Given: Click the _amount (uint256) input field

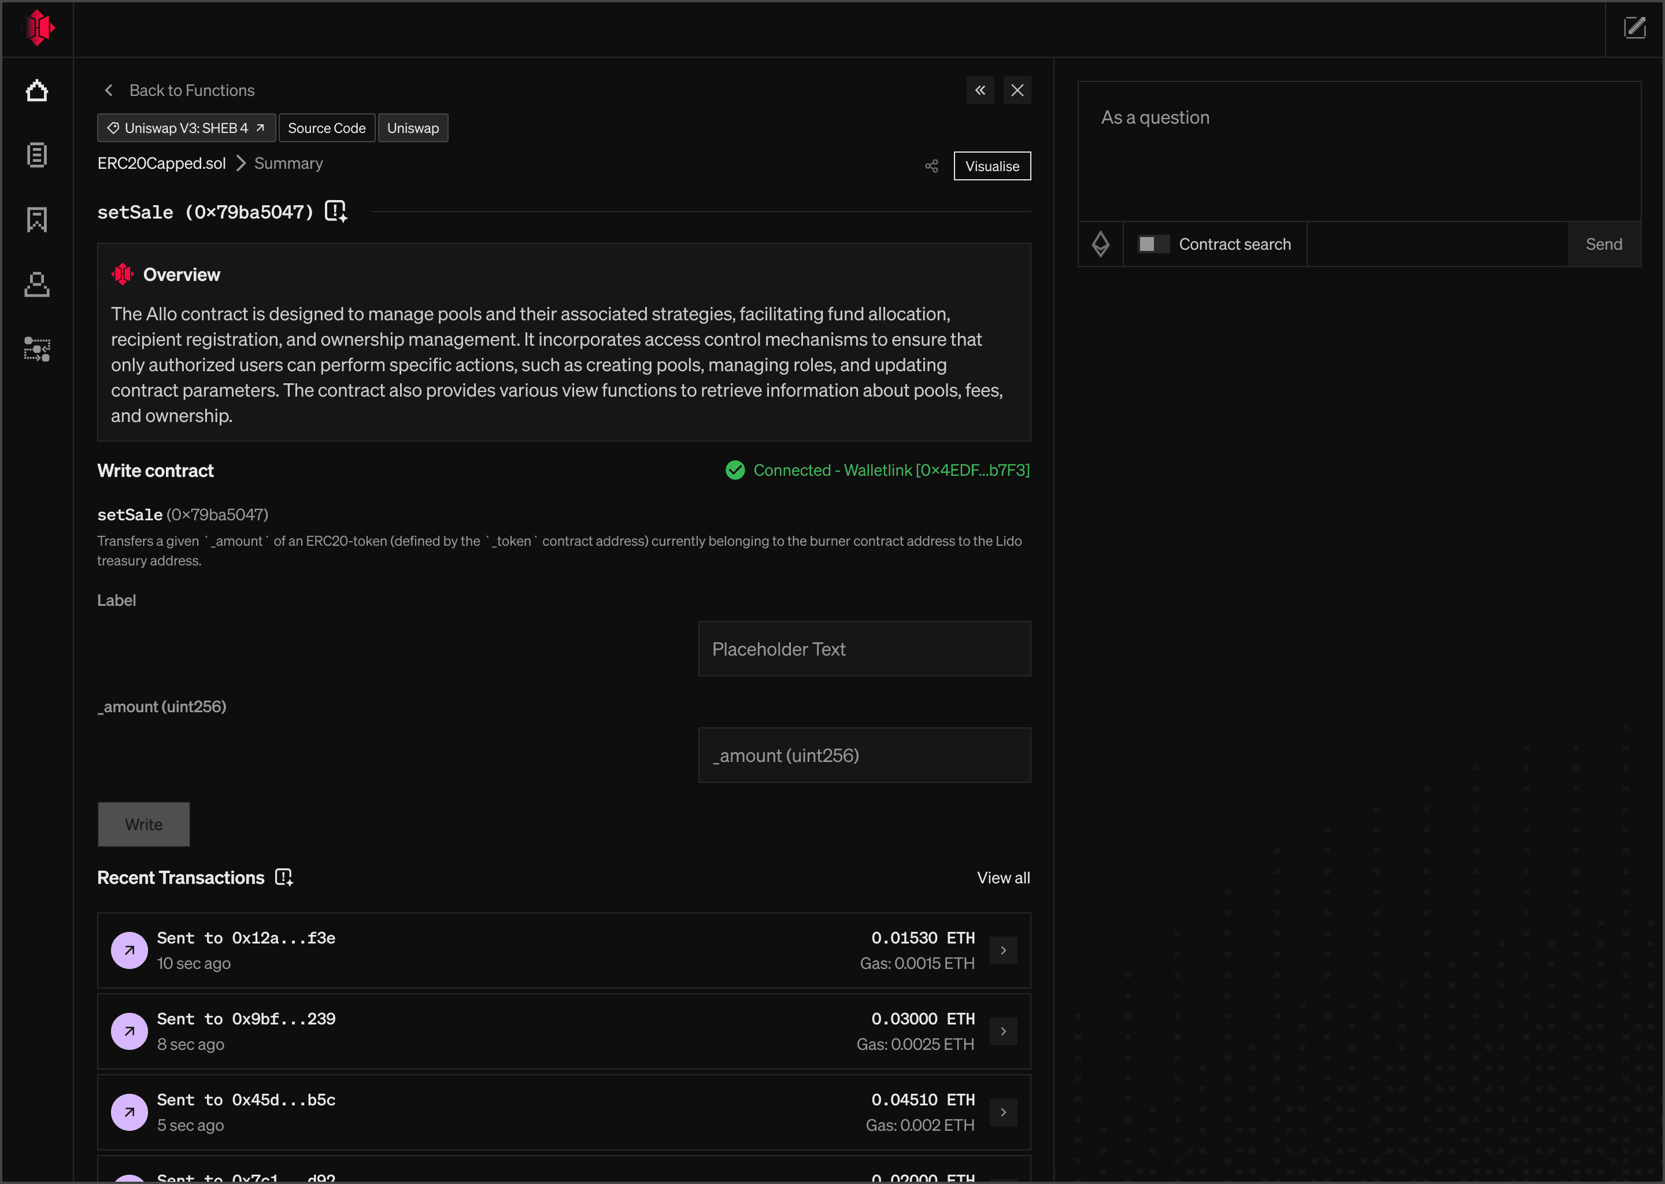Looking at the screenshot, I should 864,755.
